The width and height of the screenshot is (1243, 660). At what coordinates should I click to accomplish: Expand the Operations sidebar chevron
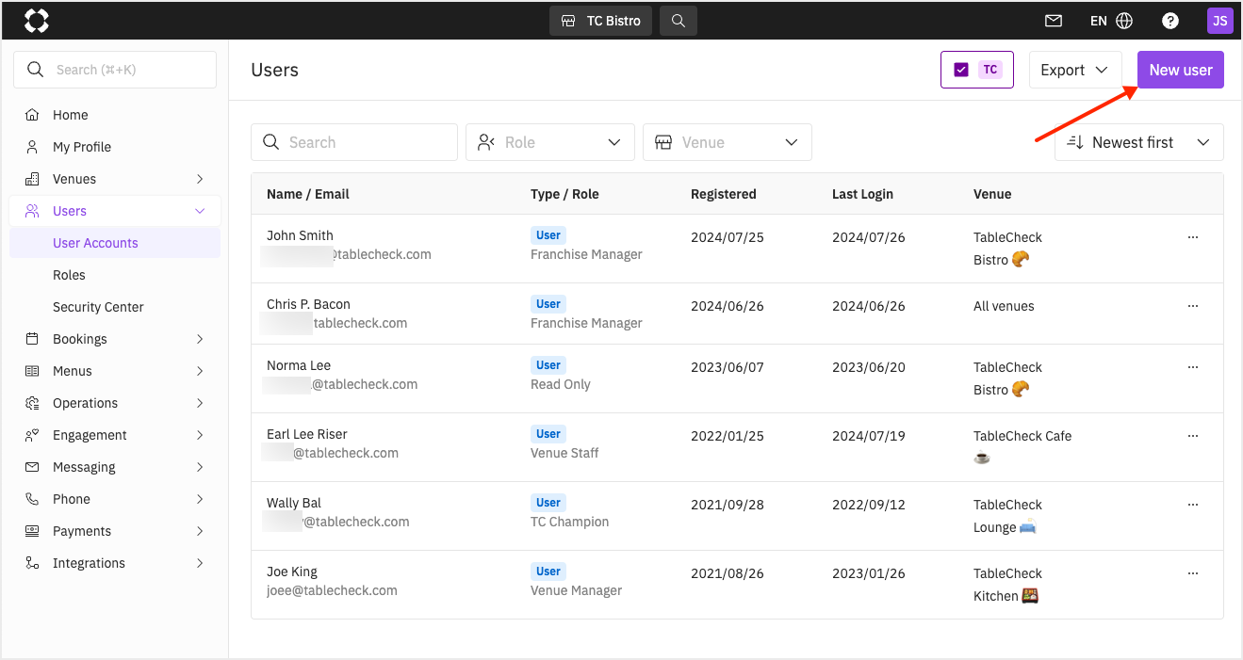pos(200,403)
